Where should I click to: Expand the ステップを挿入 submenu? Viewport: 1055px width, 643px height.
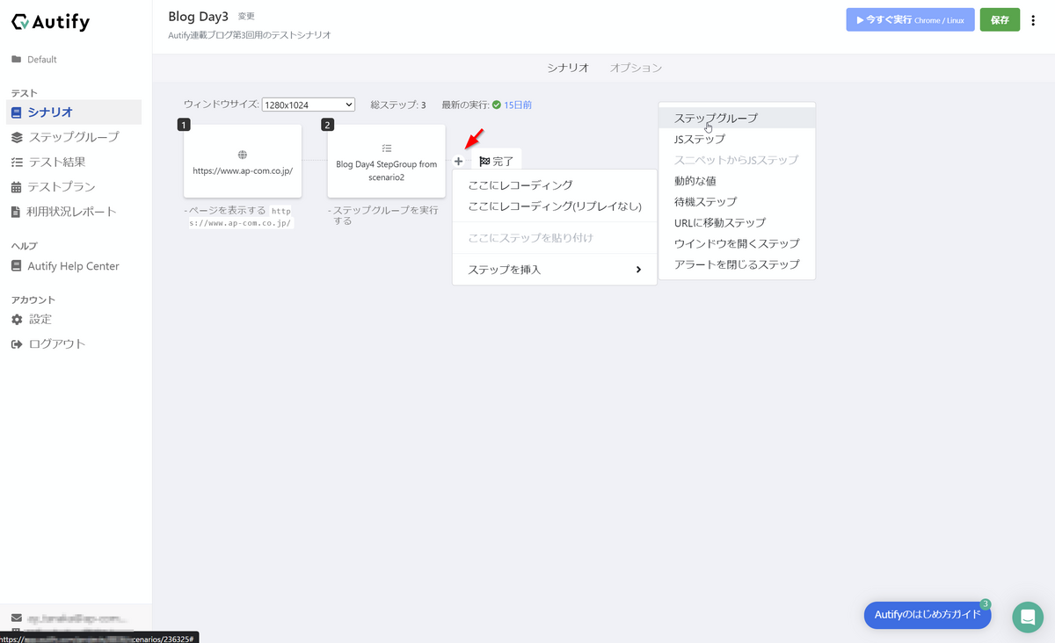554,270
